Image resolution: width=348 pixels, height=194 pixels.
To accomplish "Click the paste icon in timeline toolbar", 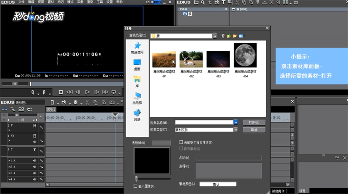I will [x=104, y=103].
